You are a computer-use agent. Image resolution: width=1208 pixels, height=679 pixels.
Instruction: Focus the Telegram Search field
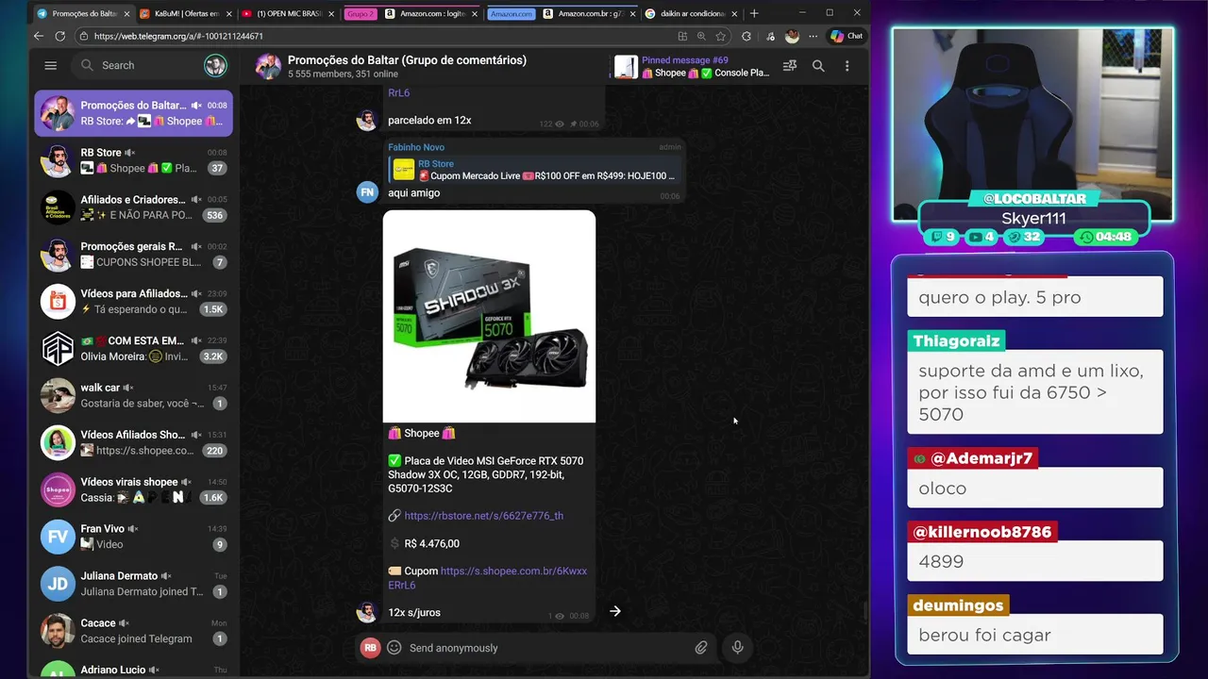point(136,65)
